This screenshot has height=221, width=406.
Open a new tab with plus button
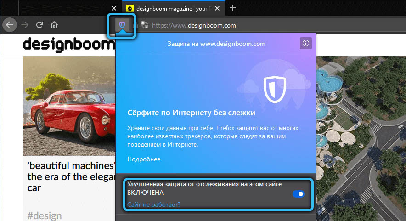[233, 8]
